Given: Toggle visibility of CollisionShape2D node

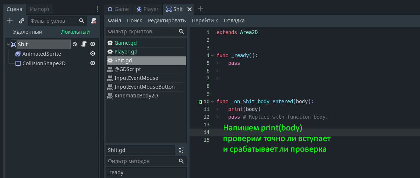Looking at the screenshot, I should [93, 63].
